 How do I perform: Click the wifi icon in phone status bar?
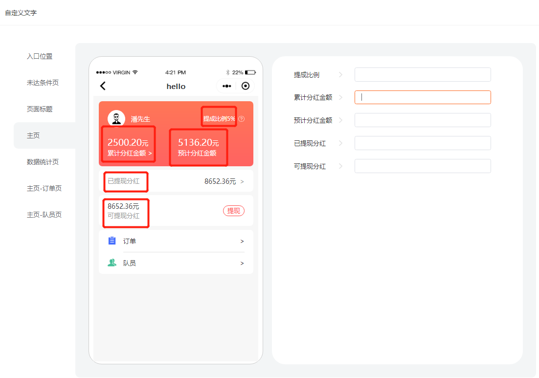135,72
